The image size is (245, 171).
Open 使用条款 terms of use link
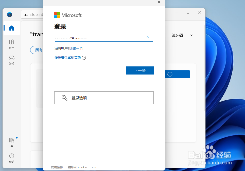(x=57, y=167)
